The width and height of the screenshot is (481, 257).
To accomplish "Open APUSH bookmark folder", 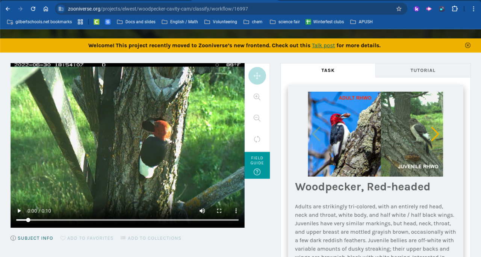I will click(x=362, y=22).
